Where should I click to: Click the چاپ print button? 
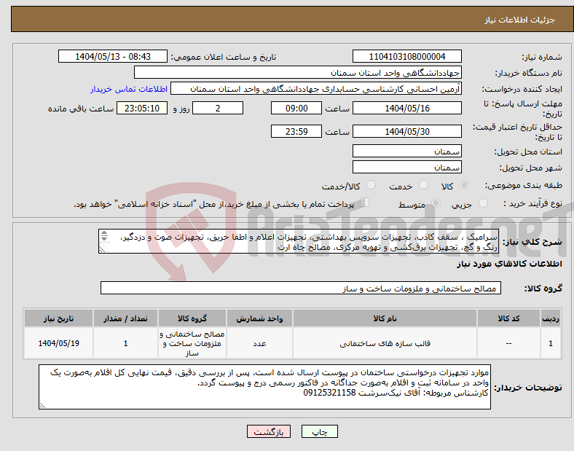[320, 431]
